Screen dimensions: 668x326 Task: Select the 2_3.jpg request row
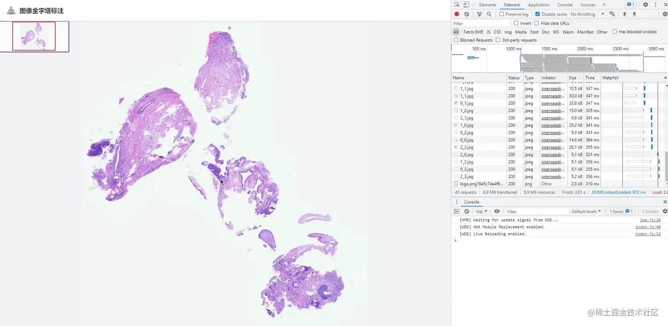[x=558, y=176]
